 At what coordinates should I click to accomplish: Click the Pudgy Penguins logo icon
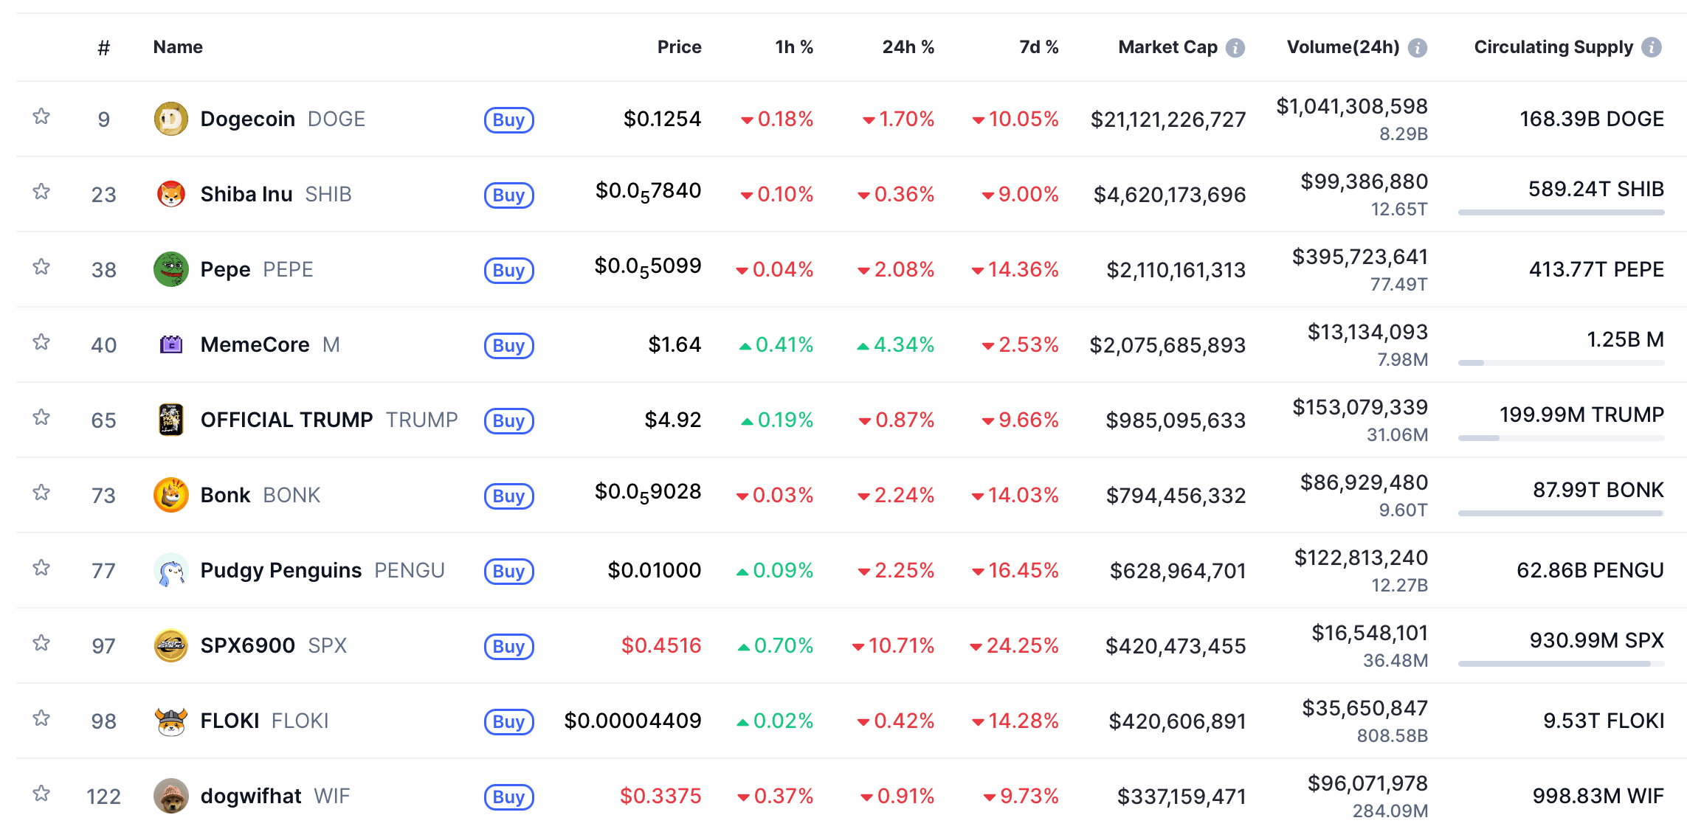pyautogui.click(x=170, y=570)
